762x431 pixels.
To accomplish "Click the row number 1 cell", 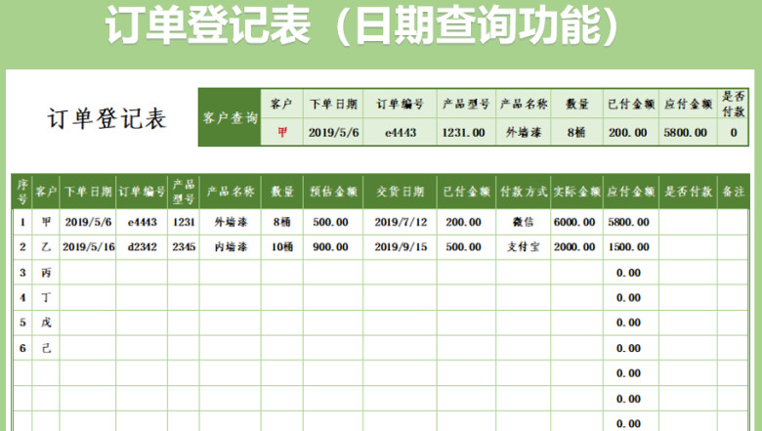I will [x=22, y=222].
